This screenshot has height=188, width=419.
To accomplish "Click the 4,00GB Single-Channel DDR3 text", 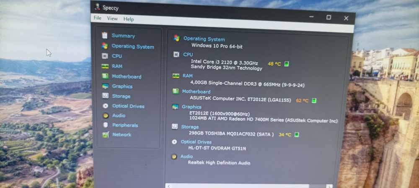I will coord(223,83).
